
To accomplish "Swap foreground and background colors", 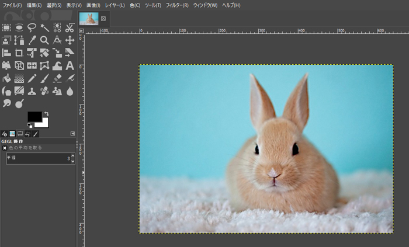I will tap(46, 113).
